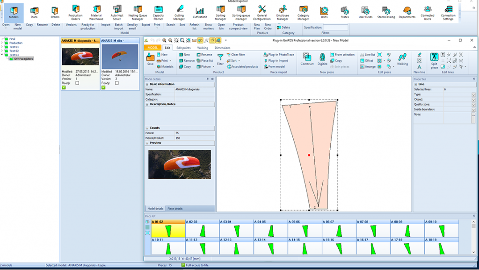The width and height of the screenshot is (479, 270).
Task: Pin the Properties panel
Action: coord(474,79)
